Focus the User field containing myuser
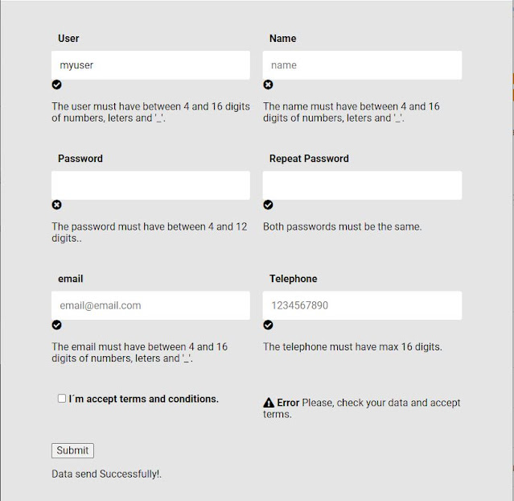The height and width of the screenshot is (501, 514). (150, 65)
